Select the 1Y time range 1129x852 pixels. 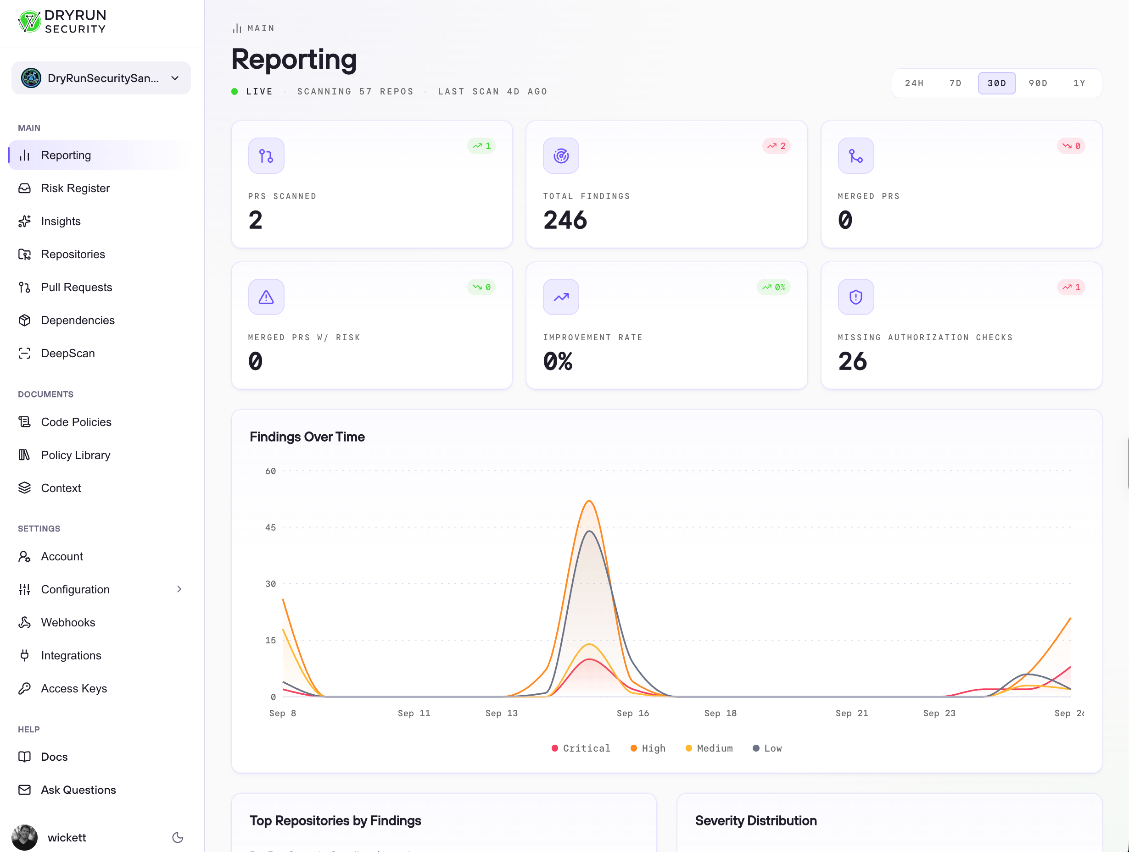click(x=1079, y=83)
